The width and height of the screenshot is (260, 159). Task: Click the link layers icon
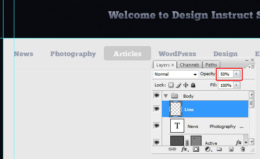point(172,149)
